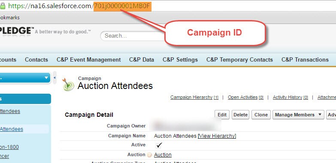
Task: Click the green padlock icon in address bar
Action: (2, 6)
